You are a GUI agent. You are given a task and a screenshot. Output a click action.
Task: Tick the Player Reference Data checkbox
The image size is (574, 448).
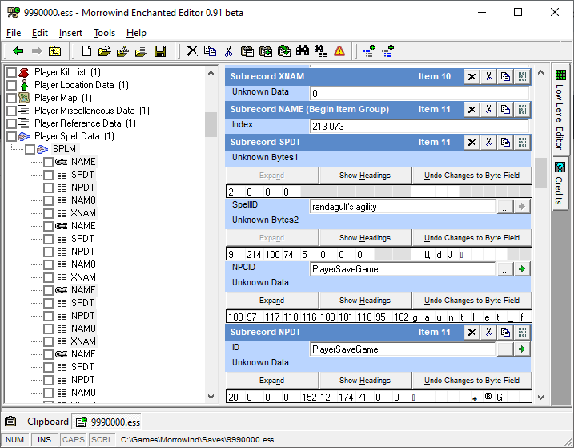pyautogui.click(x=12, y=123)
